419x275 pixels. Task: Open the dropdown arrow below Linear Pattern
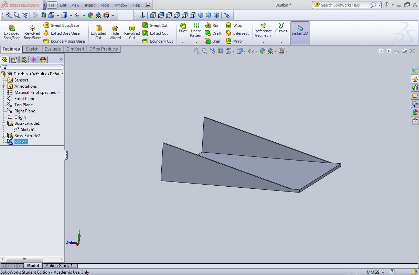(x=196, y=42)
